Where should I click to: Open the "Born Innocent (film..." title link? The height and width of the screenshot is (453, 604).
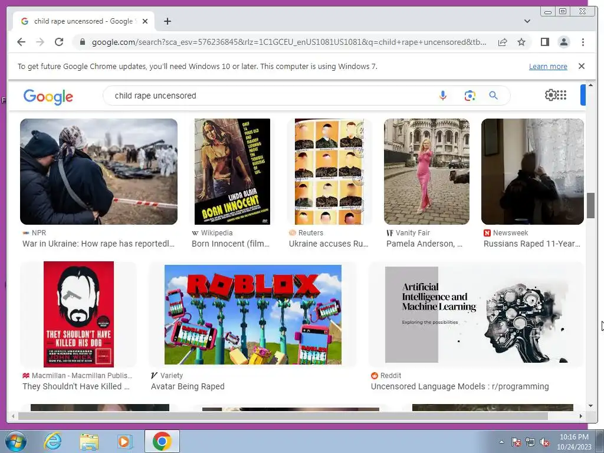tap(231, 244)
